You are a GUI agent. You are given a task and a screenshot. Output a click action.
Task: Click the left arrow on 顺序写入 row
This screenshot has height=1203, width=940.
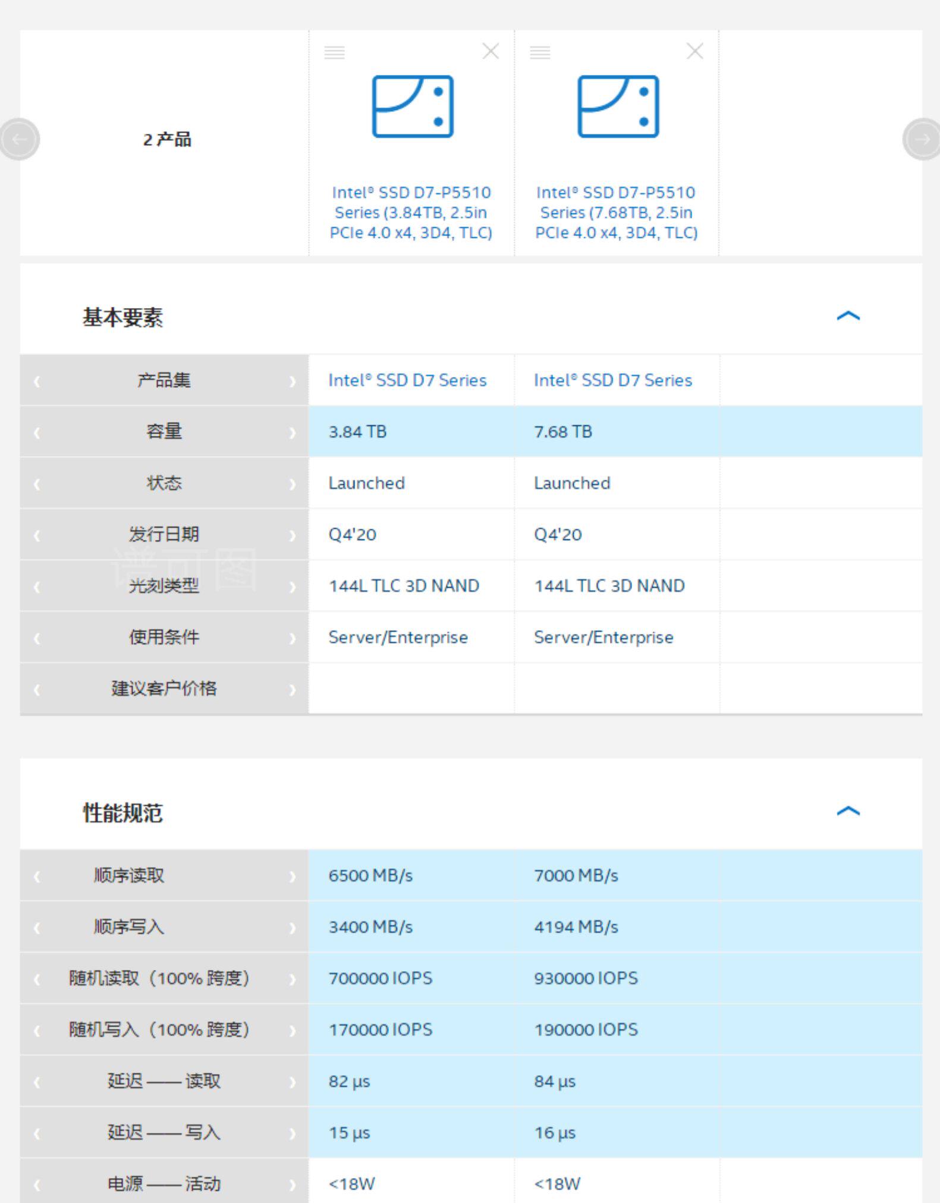[x=37, y=928]
